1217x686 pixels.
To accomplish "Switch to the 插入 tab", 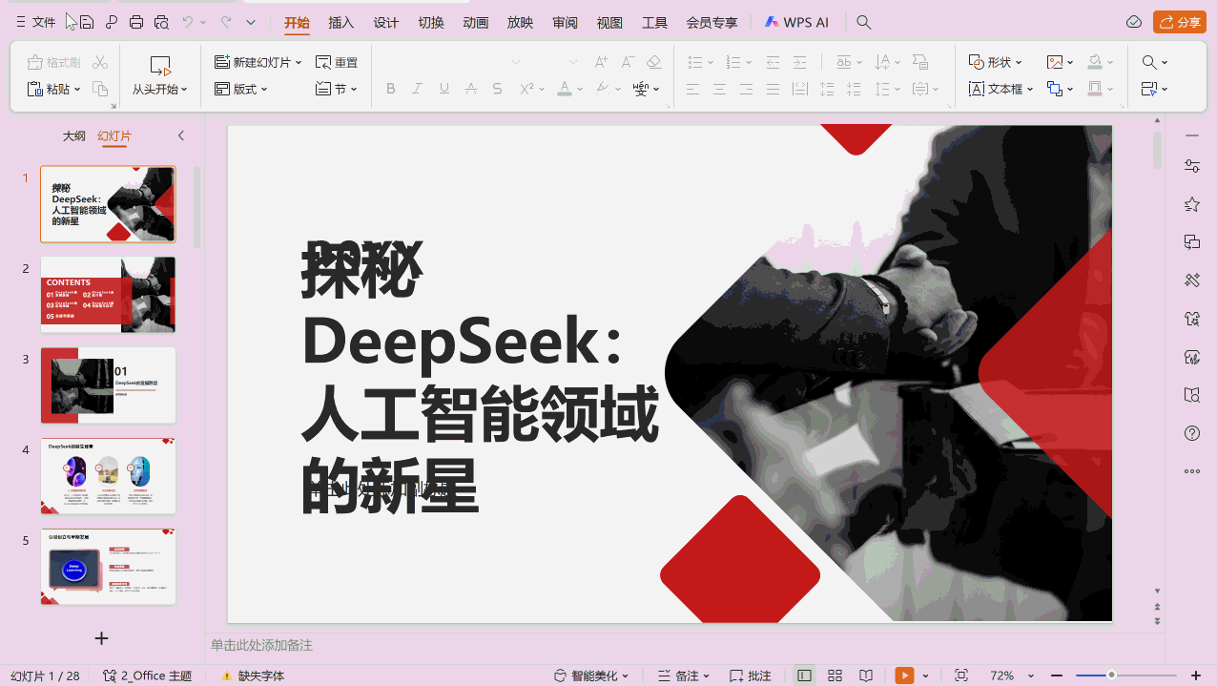I will click(x=340, y=22).
